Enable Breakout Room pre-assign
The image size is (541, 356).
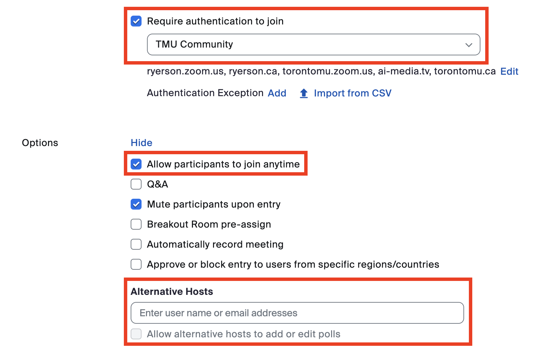pyautogui.click(x=136, y=225)
